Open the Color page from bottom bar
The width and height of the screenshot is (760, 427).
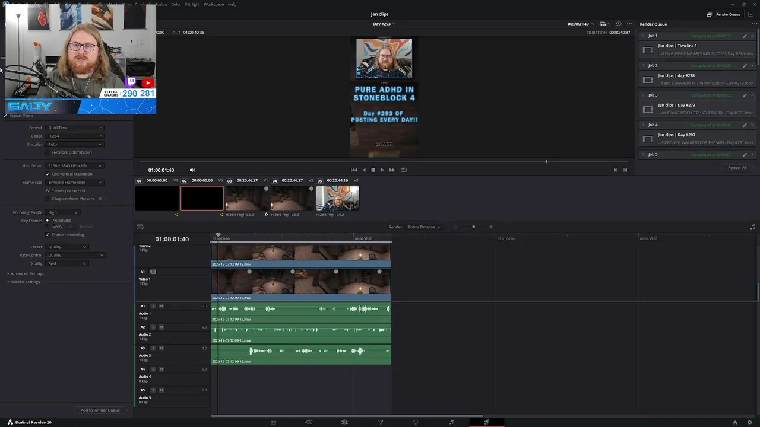coord(416,422)
